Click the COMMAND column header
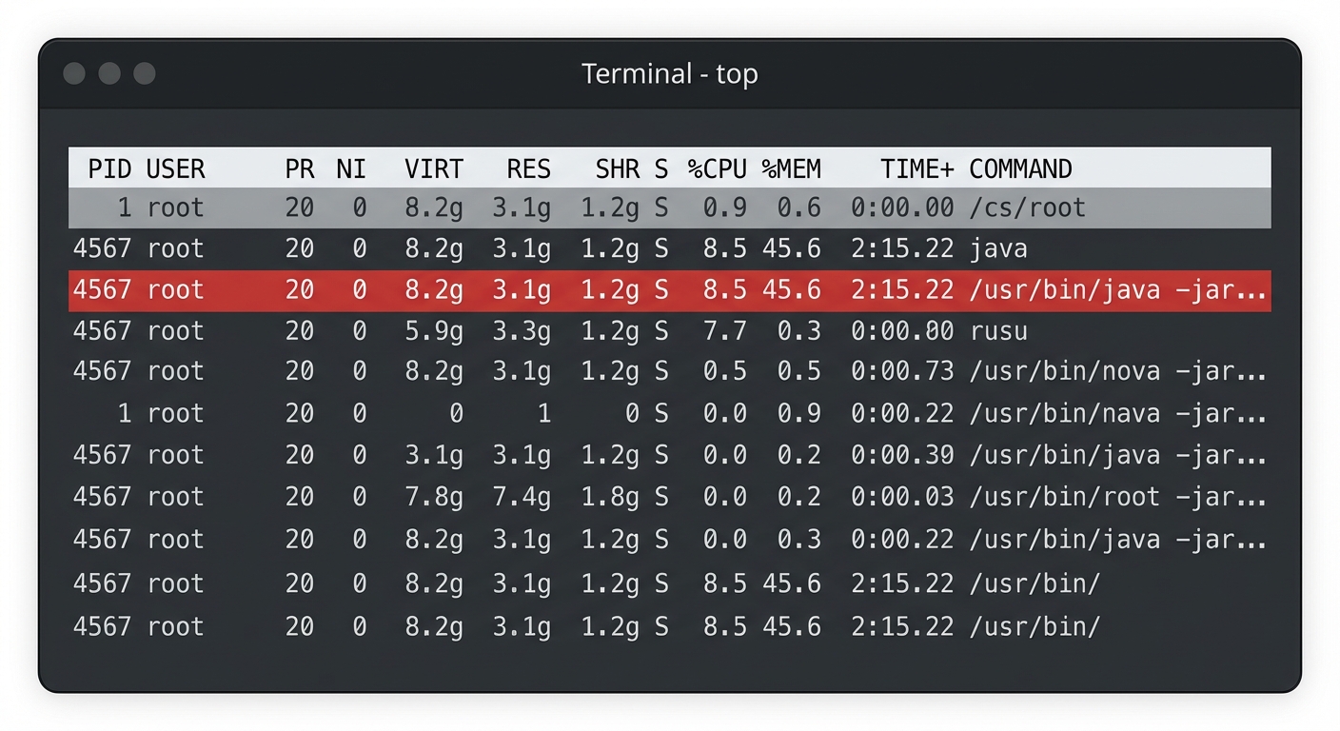 coord(1020,169)
